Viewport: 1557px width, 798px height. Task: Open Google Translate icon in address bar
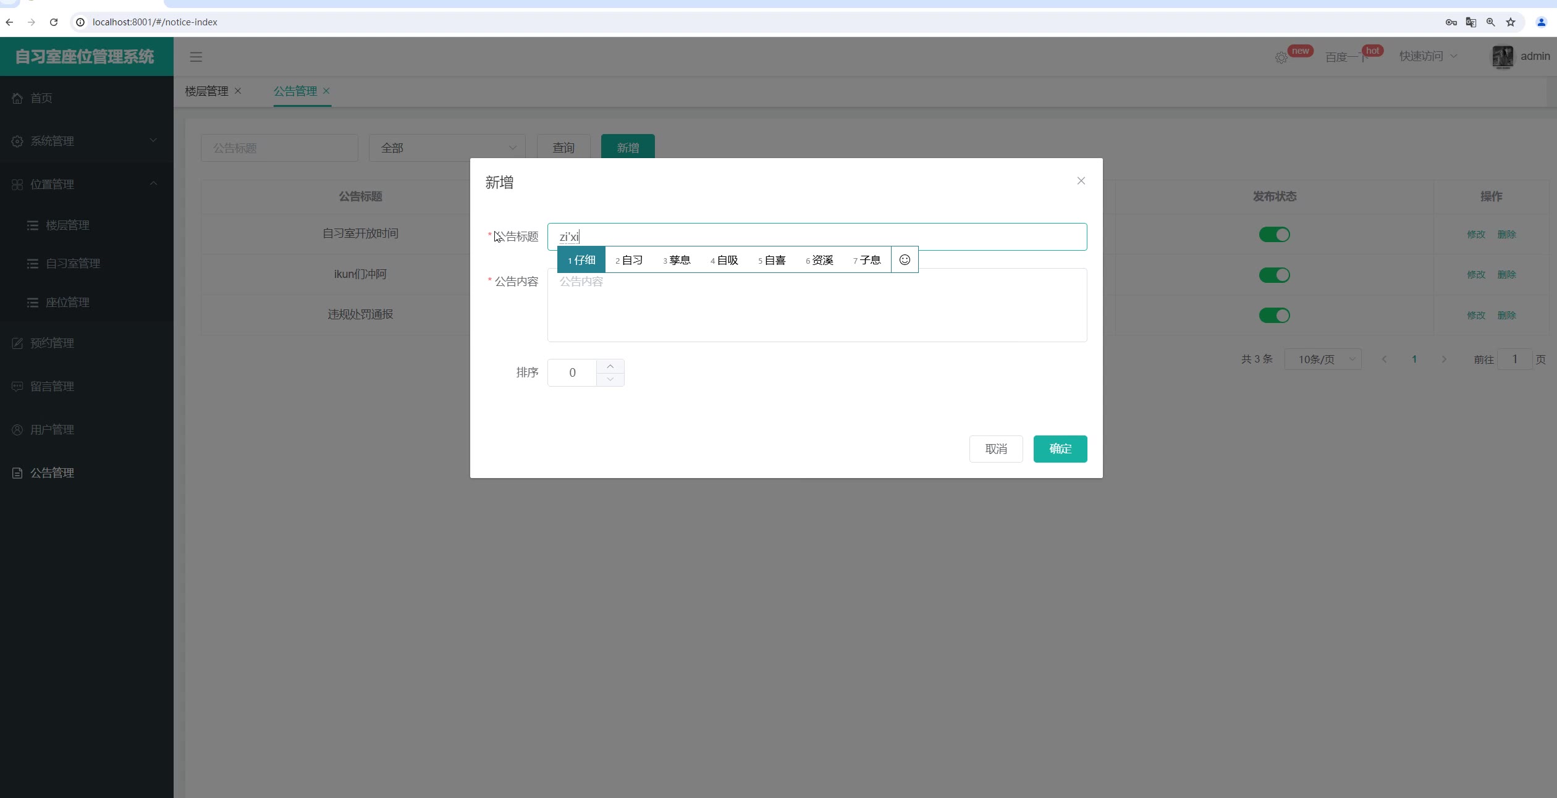[1471, 22]
